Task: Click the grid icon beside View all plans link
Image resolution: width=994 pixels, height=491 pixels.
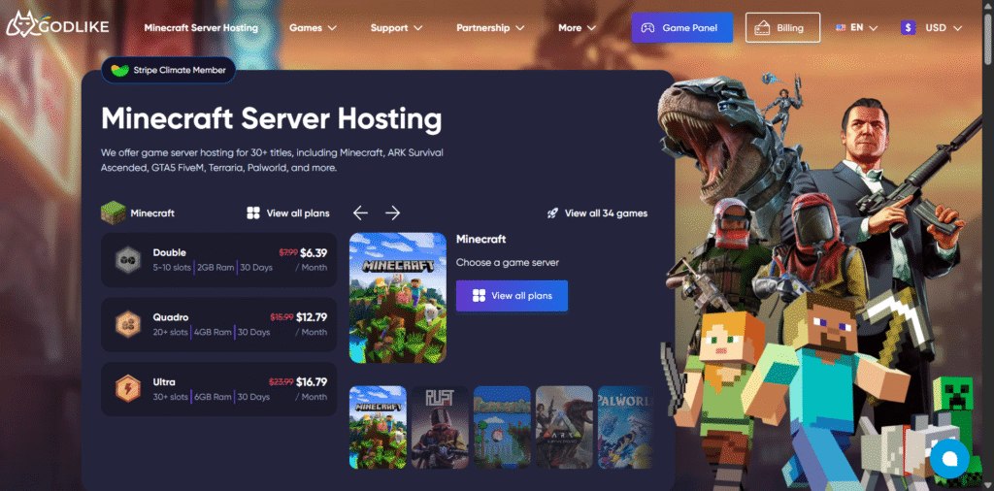Action: tap(253, 213)
